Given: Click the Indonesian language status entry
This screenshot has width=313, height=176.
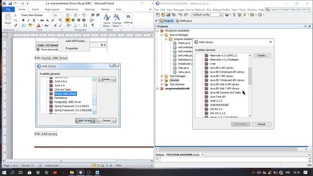Looking at the screenshot, I should tap(52, 165).
